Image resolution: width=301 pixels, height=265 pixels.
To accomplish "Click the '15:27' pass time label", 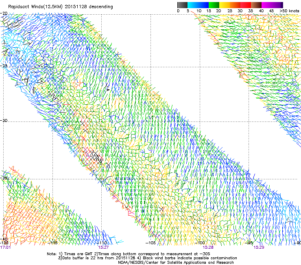I will (x=103, y=247).
